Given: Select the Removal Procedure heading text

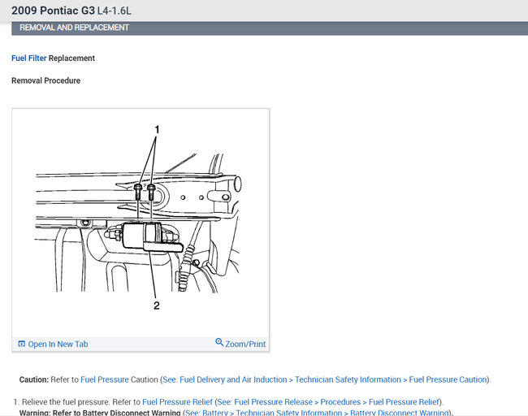Looking at the screenshot, I should coord(45,80).
